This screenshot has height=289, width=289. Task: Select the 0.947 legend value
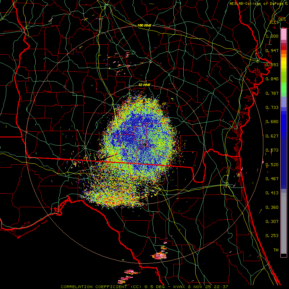click(x=272, y=50)
